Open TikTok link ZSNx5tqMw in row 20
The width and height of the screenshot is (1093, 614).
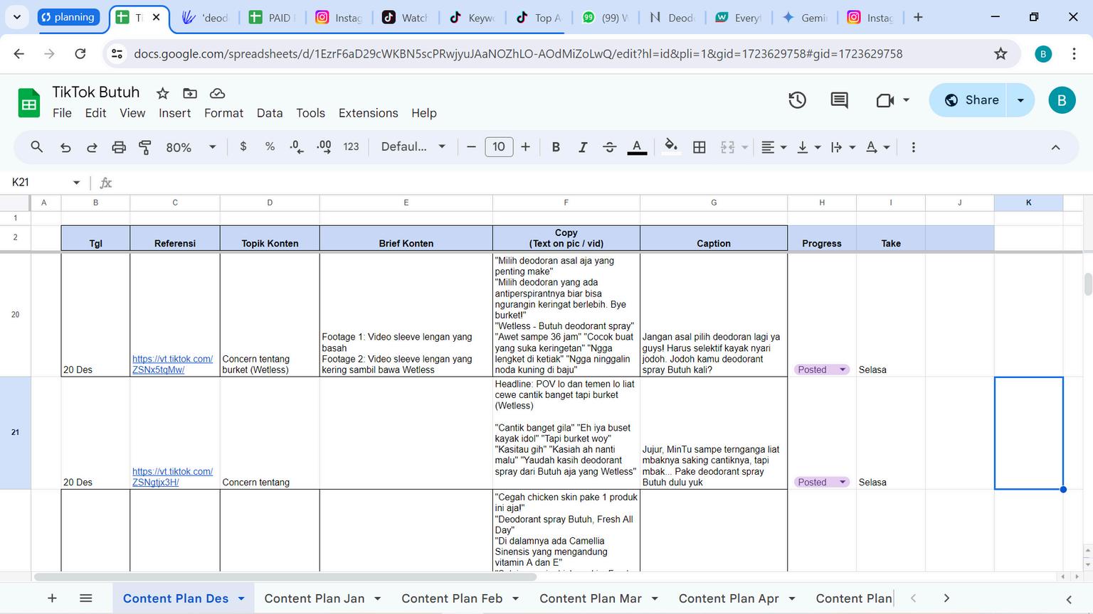point(172,364)
